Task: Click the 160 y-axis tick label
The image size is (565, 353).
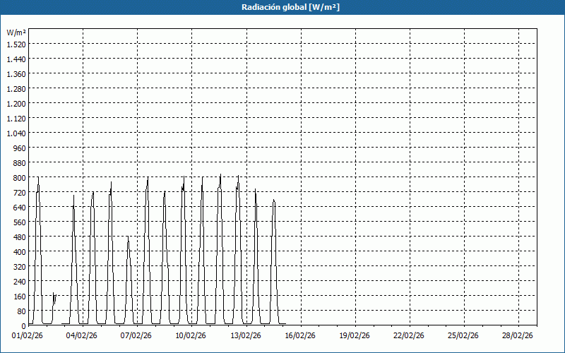Action: [x=18, y=296]
